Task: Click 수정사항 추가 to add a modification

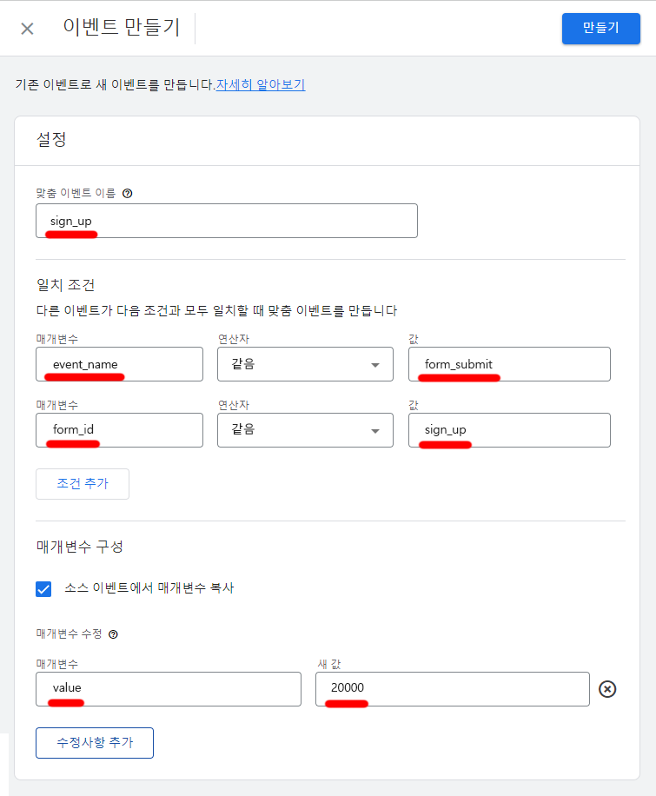Action: click(94, 743)
